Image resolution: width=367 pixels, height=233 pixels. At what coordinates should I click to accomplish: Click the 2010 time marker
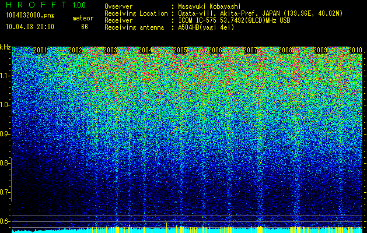click(x=355, y=50)
